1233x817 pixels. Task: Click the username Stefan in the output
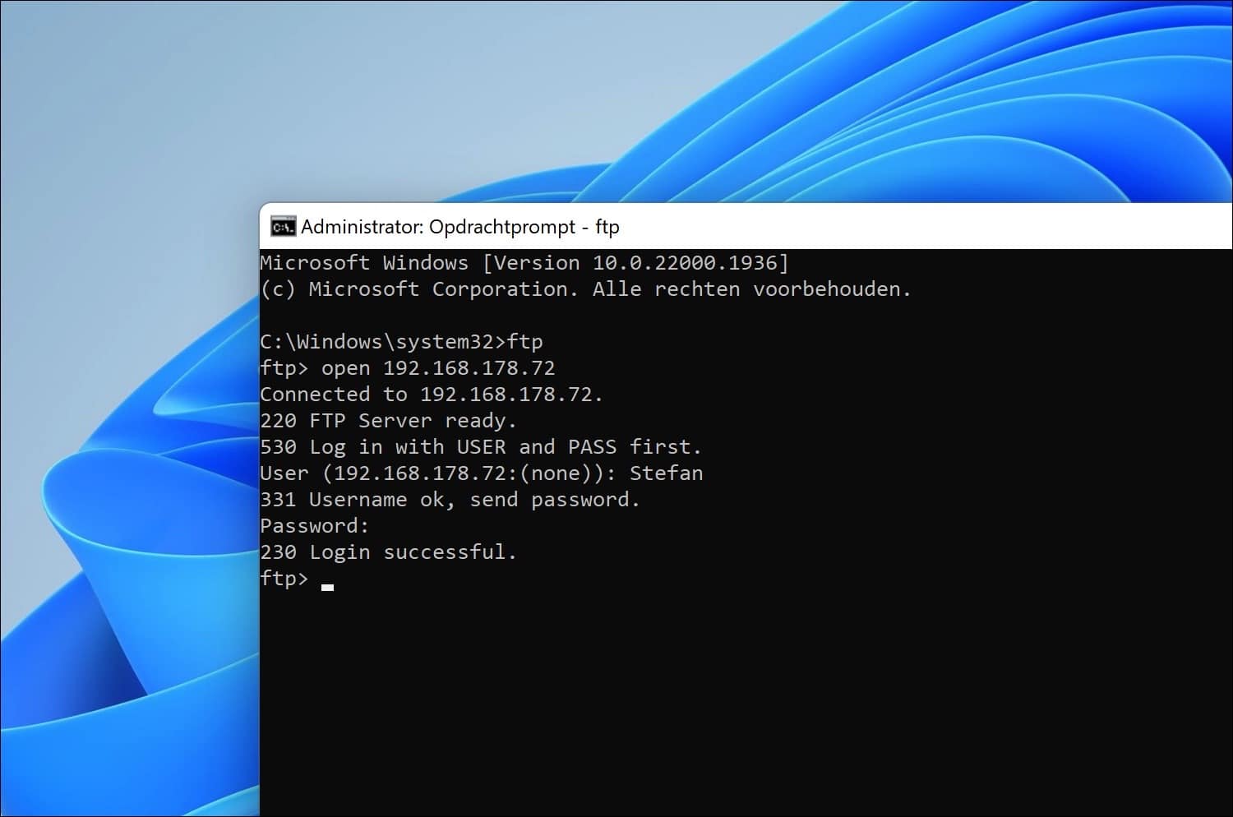666,473
